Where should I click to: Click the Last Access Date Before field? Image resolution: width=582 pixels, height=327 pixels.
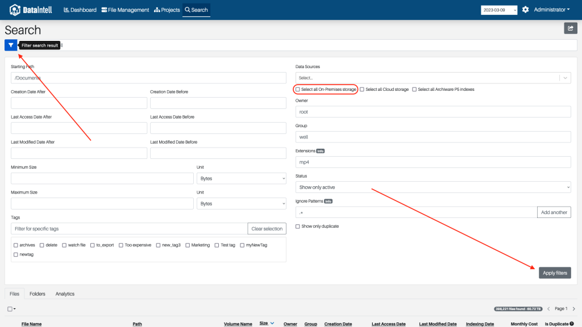[x=218, y=128]
